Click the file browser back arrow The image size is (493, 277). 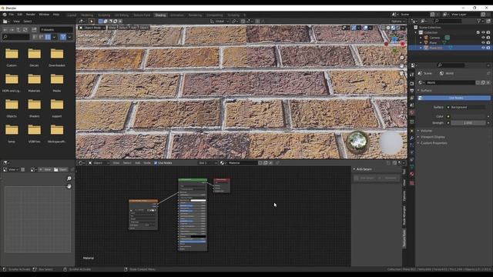click(x=5, y=30)
